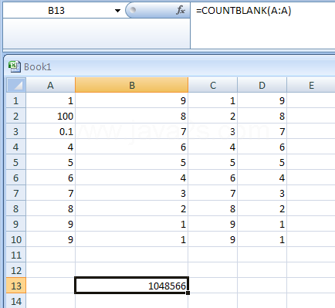Select row 9 header

coord(16,224)
